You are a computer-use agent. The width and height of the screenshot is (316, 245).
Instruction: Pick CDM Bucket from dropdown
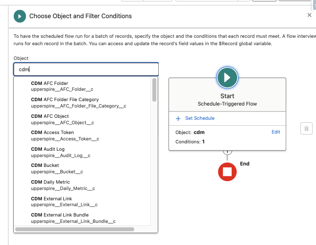(82, 168)
